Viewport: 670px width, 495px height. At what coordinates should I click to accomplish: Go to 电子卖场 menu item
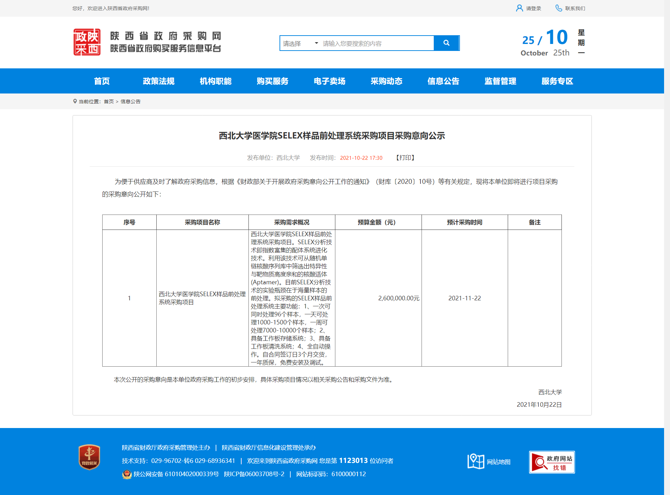(x=329, y=81)
